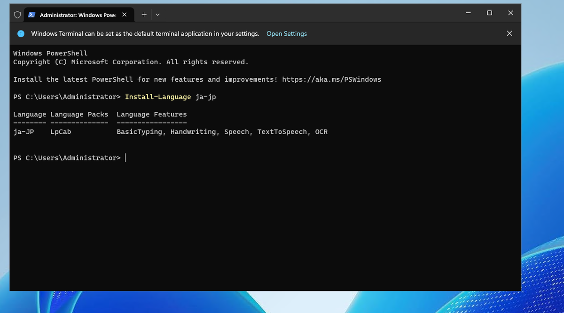Switch to Administrator: Windows PowerShell tab
This screenshot has width=564, height=313.
pos(78,15)
